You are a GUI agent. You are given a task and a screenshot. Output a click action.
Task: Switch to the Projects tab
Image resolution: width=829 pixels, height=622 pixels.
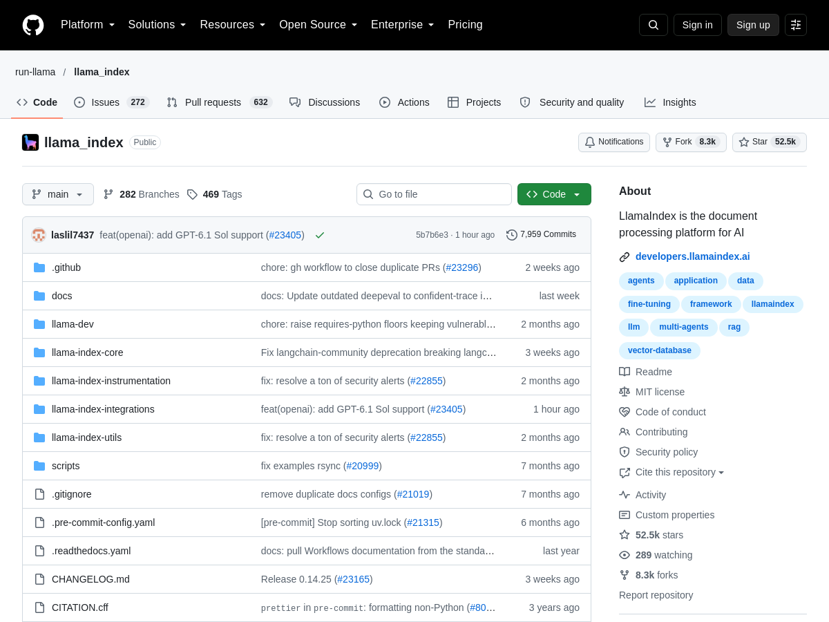pyautogui.click(x=474, y=102)
